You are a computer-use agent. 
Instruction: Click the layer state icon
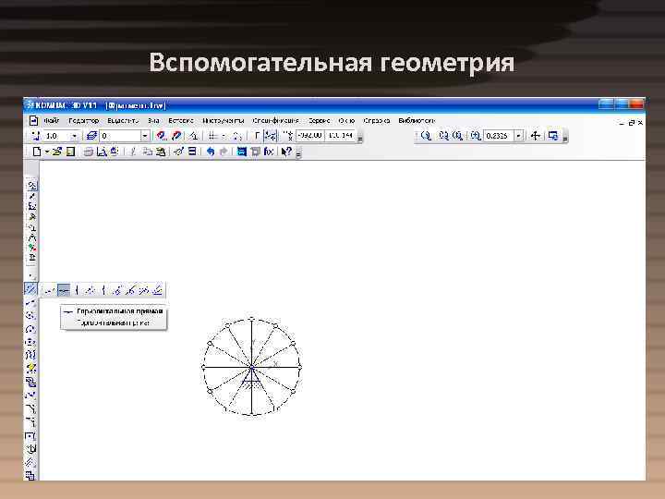click(91, 136)
